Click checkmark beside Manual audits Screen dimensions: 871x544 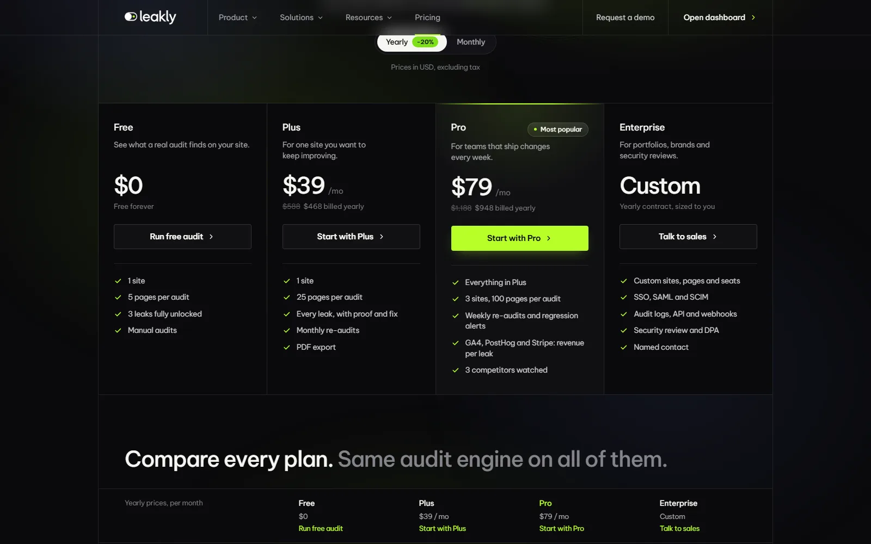pyautogui.click(x=118, y=331)
